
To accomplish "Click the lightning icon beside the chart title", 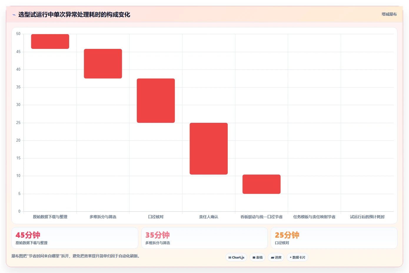I will click(x=14, y=15).
